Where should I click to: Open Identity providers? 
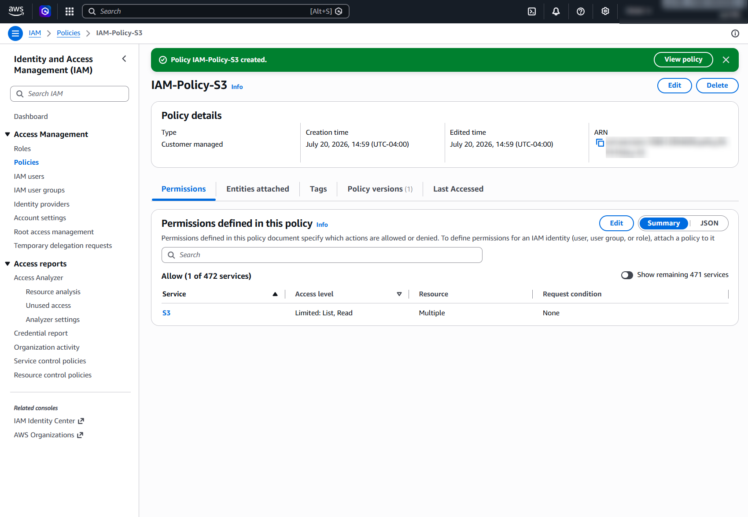coord(42,204)
